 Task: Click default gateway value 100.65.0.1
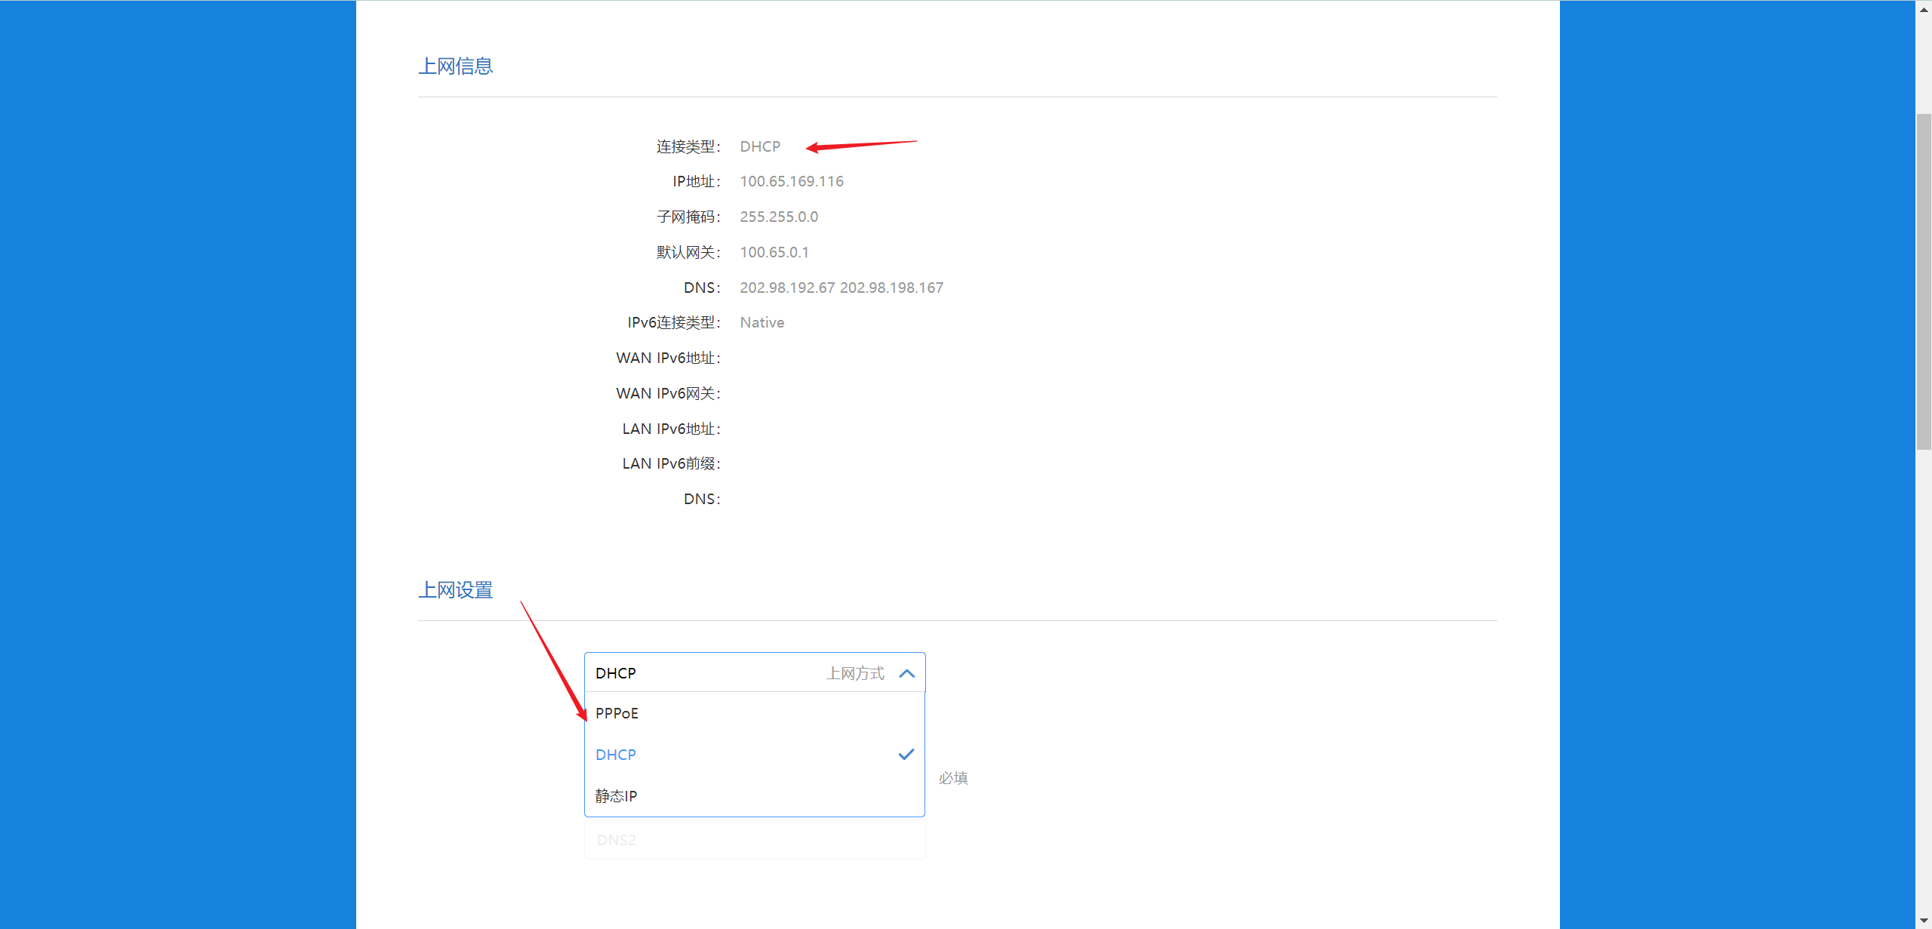click(x=774, y=252)
